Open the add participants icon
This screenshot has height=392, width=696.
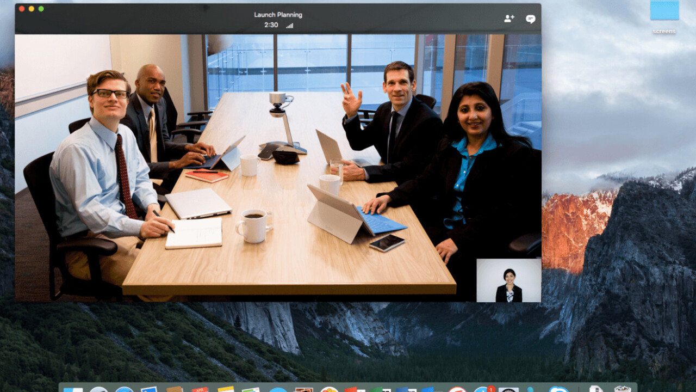509,19
